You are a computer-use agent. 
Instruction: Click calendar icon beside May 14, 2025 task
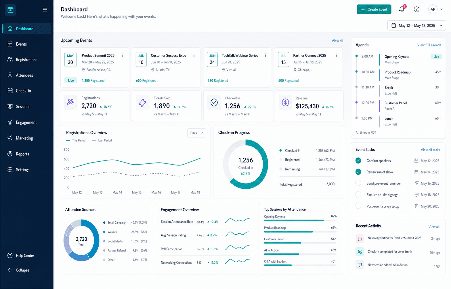[x=416, y=172]
